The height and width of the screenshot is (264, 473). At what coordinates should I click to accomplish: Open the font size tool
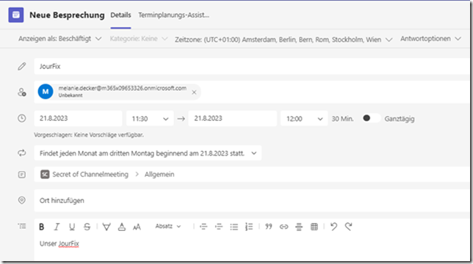click(x=137, y=227)
